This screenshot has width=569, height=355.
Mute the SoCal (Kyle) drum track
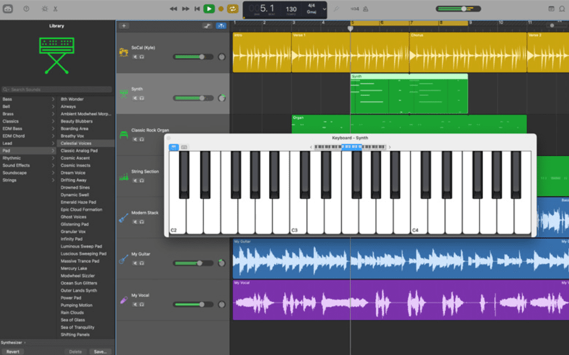(135, 57)
